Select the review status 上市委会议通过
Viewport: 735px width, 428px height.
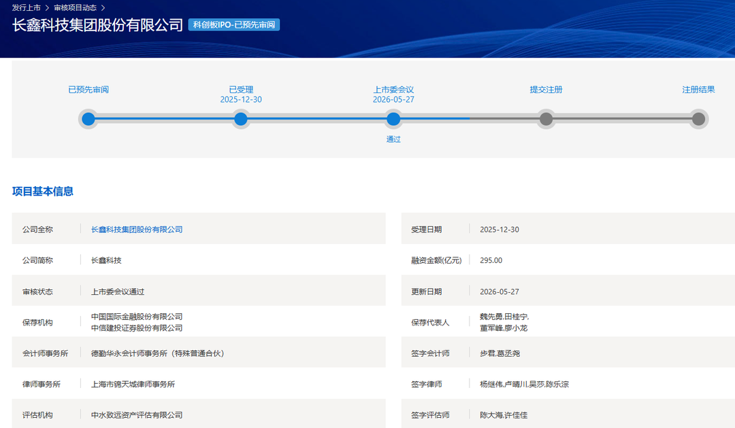(118, 291)
